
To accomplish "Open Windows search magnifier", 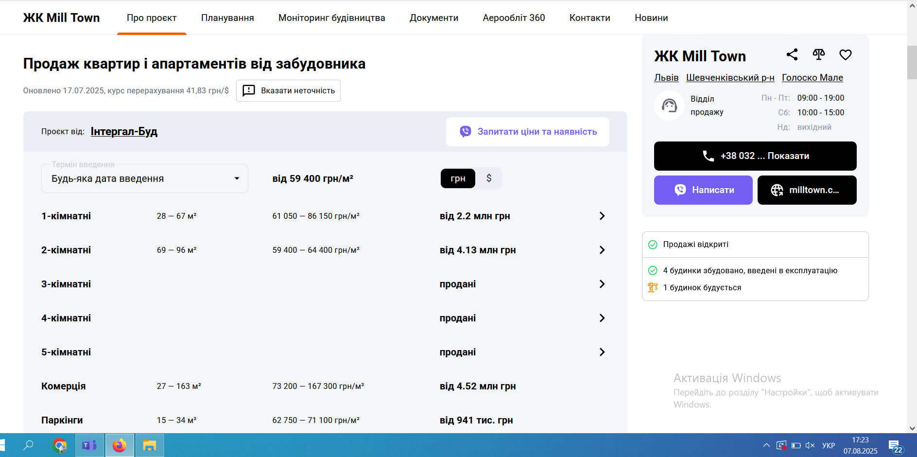I will pos(29,445).
